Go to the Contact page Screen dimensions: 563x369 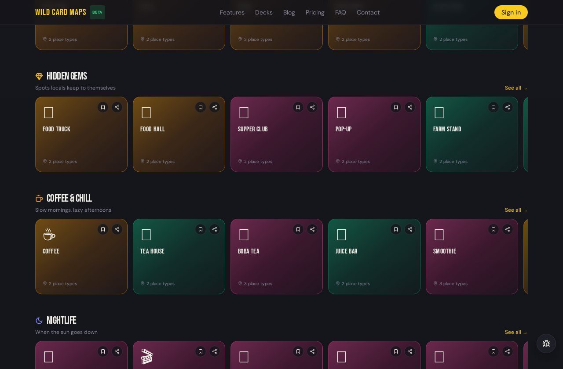368,12
